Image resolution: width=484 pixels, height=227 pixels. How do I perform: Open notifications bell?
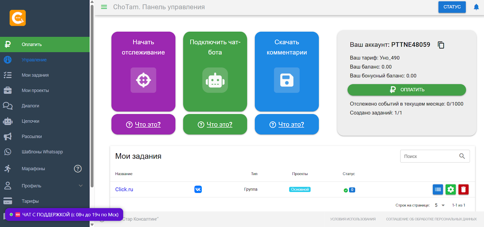coord(476,7)
